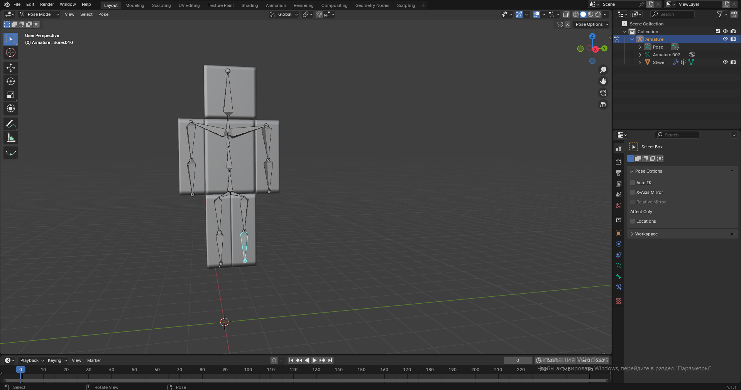Image resolution: width=741 pixels, height=390 pixels.
Task: Disable Steve in renders camera icon
Action: 733,62
